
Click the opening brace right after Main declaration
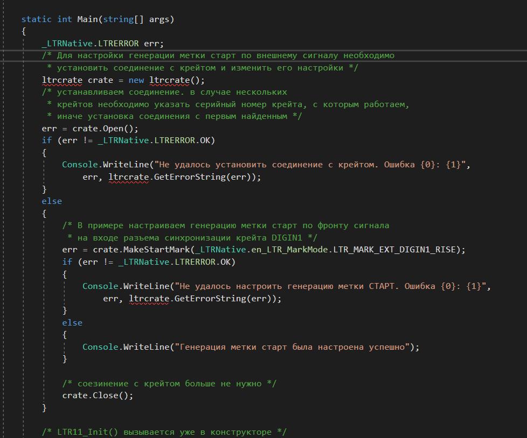tap(24, 32)
